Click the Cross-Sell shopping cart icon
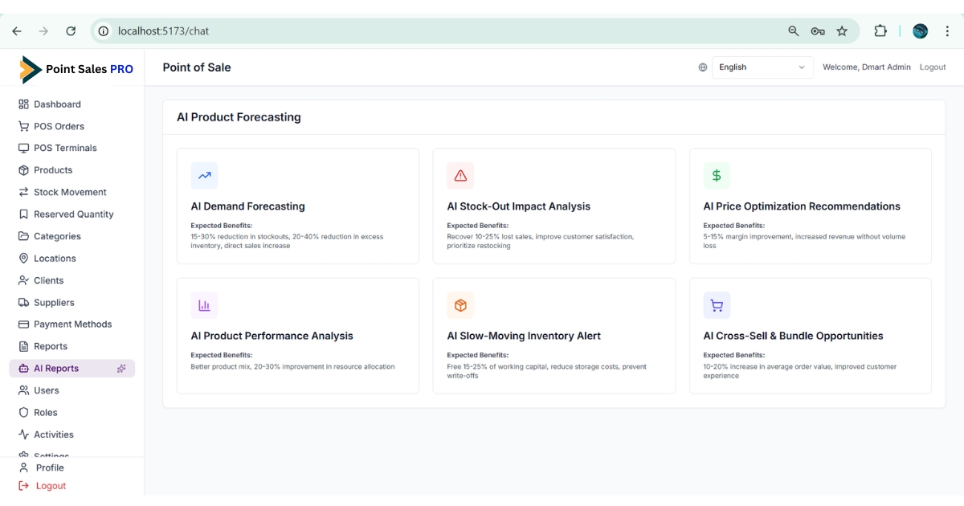Image resolution: width=964 pixels, height=506 pixels. tap(717, 305)
